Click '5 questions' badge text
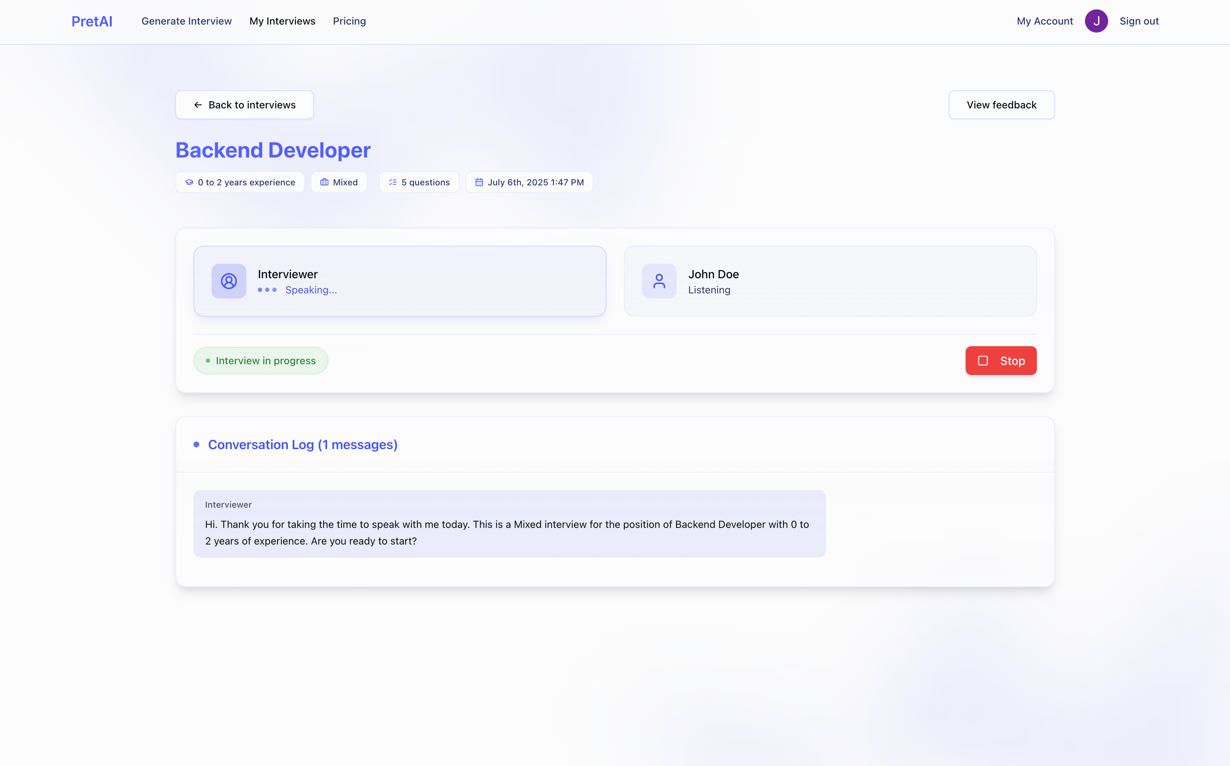This screenshot has height=766, width=1230. [x=425, y=182]
